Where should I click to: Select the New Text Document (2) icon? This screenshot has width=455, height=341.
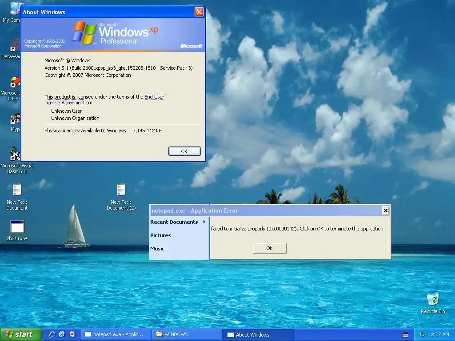click(x=121, y=197)
